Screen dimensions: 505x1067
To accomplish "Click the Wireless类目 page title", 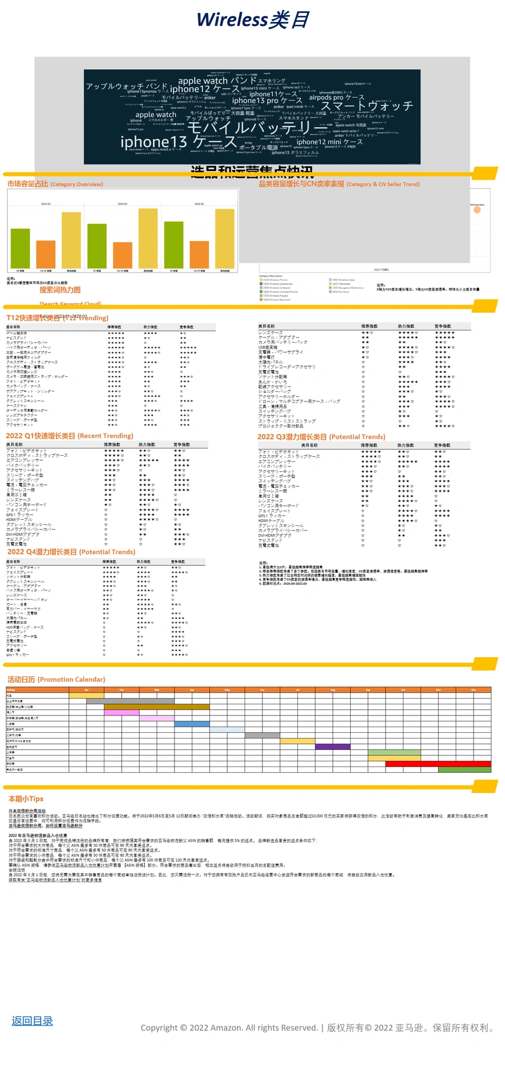I will 252,20.
